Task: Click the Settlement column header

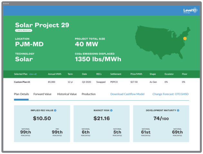Action: point(116,74)
